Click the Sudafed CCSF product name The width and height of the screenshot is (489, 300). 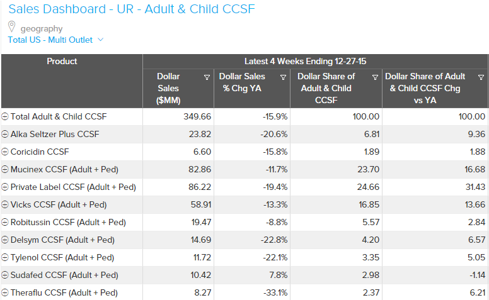[64, 275]
